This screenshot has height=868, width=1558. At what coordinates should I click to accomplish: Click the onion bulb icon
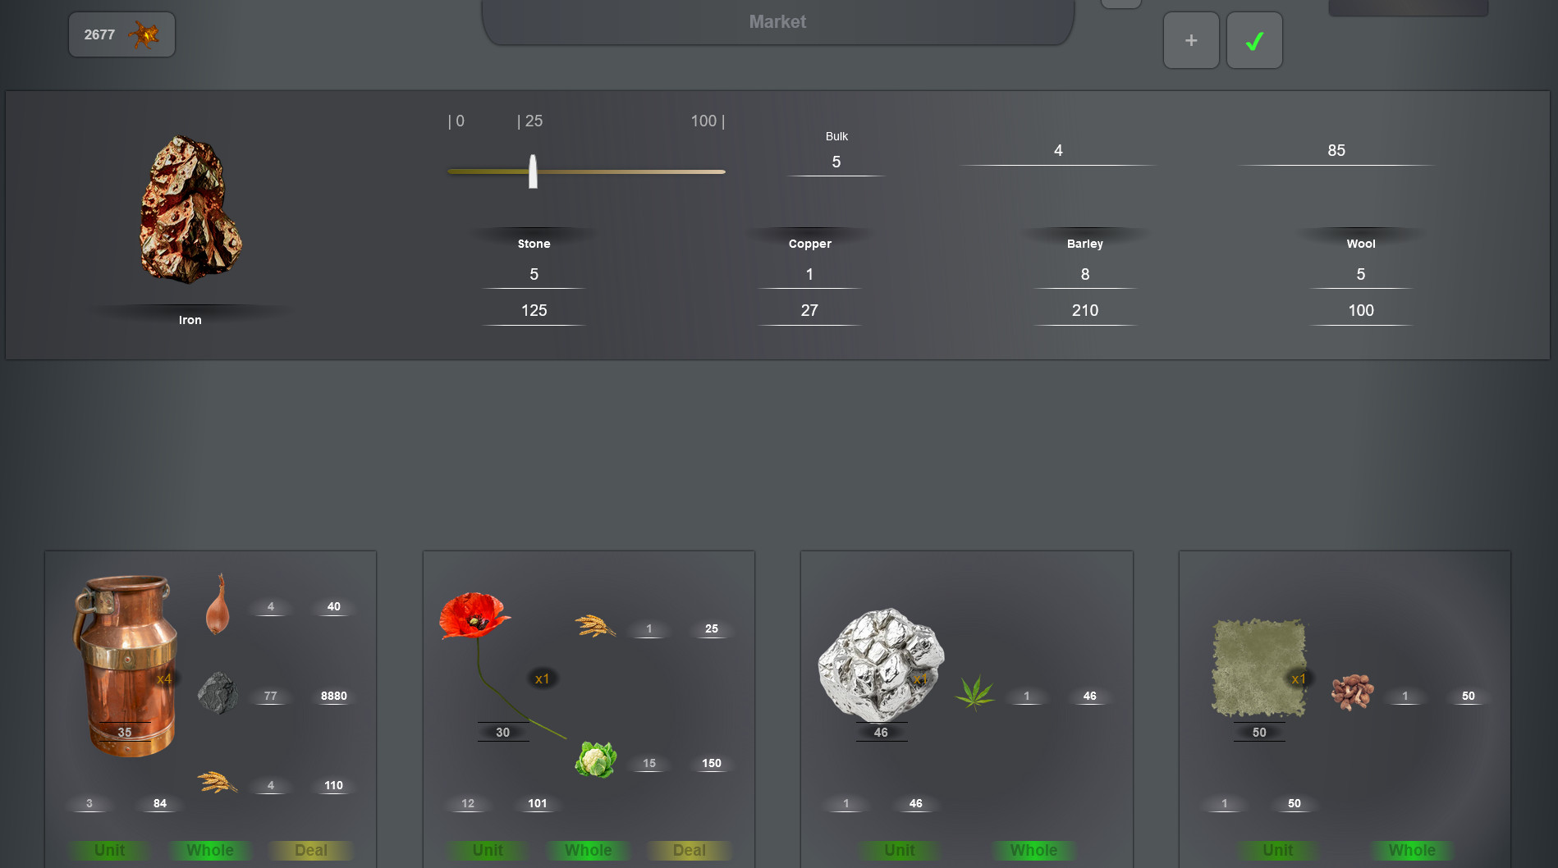[x=218, y=605]
